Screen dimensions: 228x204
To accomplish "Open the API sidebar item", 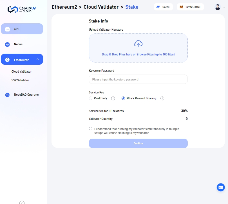I will pyautogui.click(x=22, y=29).
